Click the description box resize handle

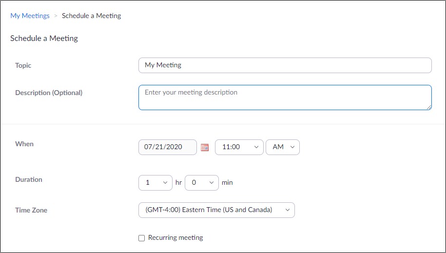tap(429, 107)
